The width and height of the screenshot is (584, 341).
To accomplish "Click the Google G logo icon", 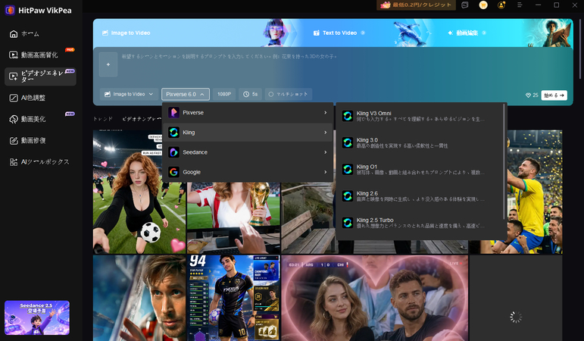I will pos(173,172).
